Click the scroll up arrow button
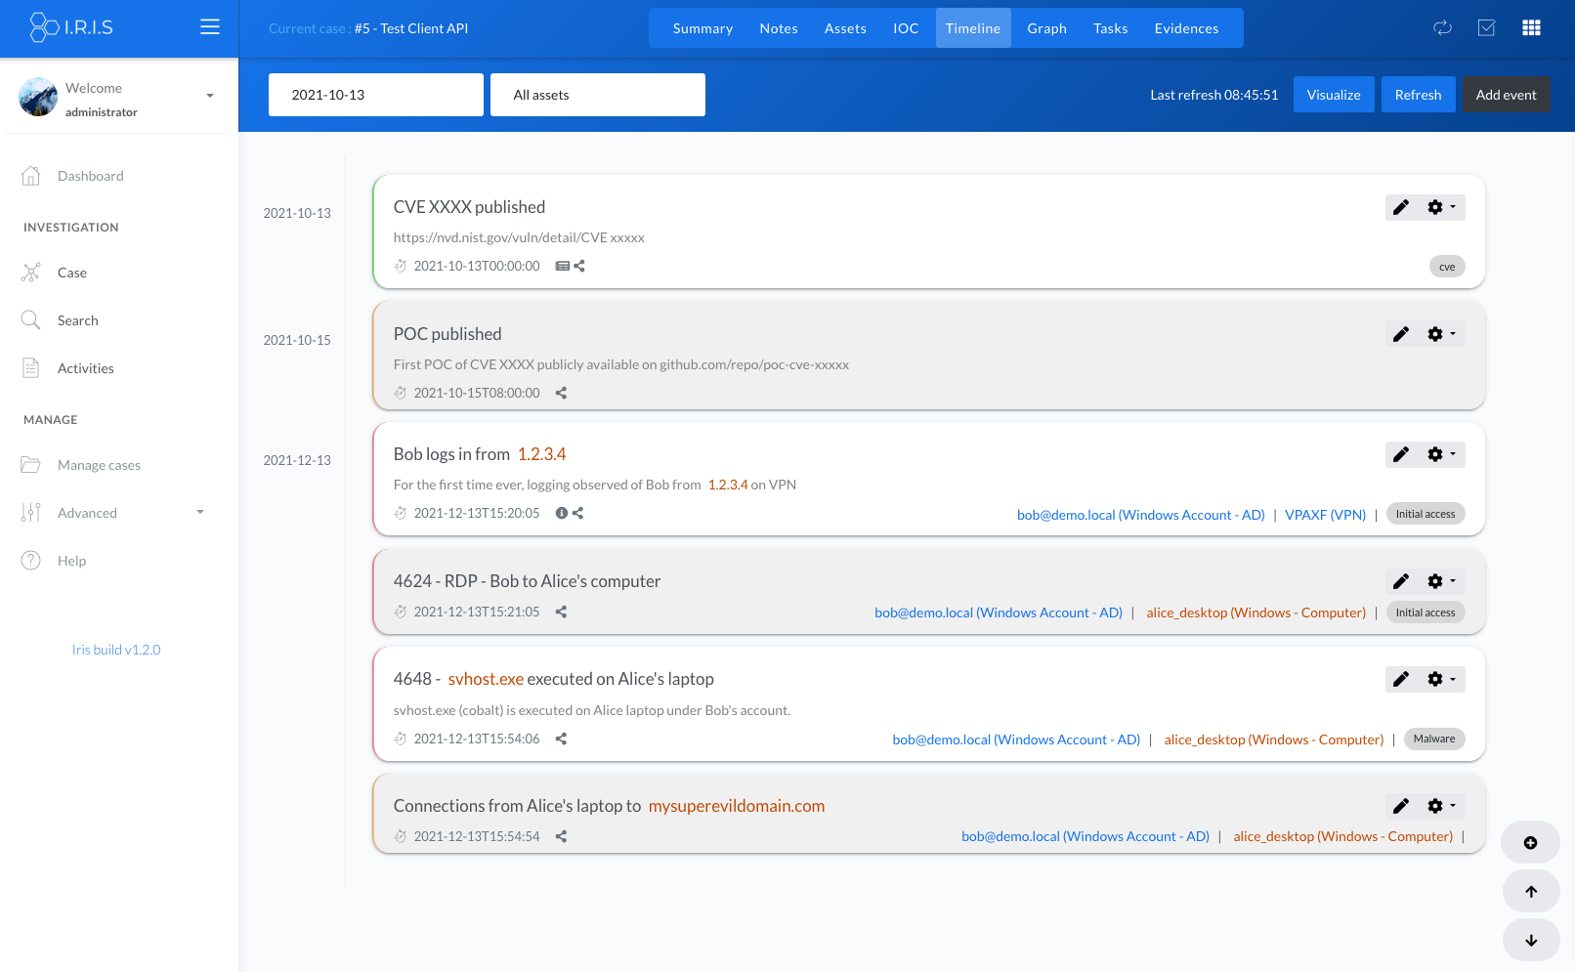This screenshot has height=972, width=1575. pos(1531,891)
